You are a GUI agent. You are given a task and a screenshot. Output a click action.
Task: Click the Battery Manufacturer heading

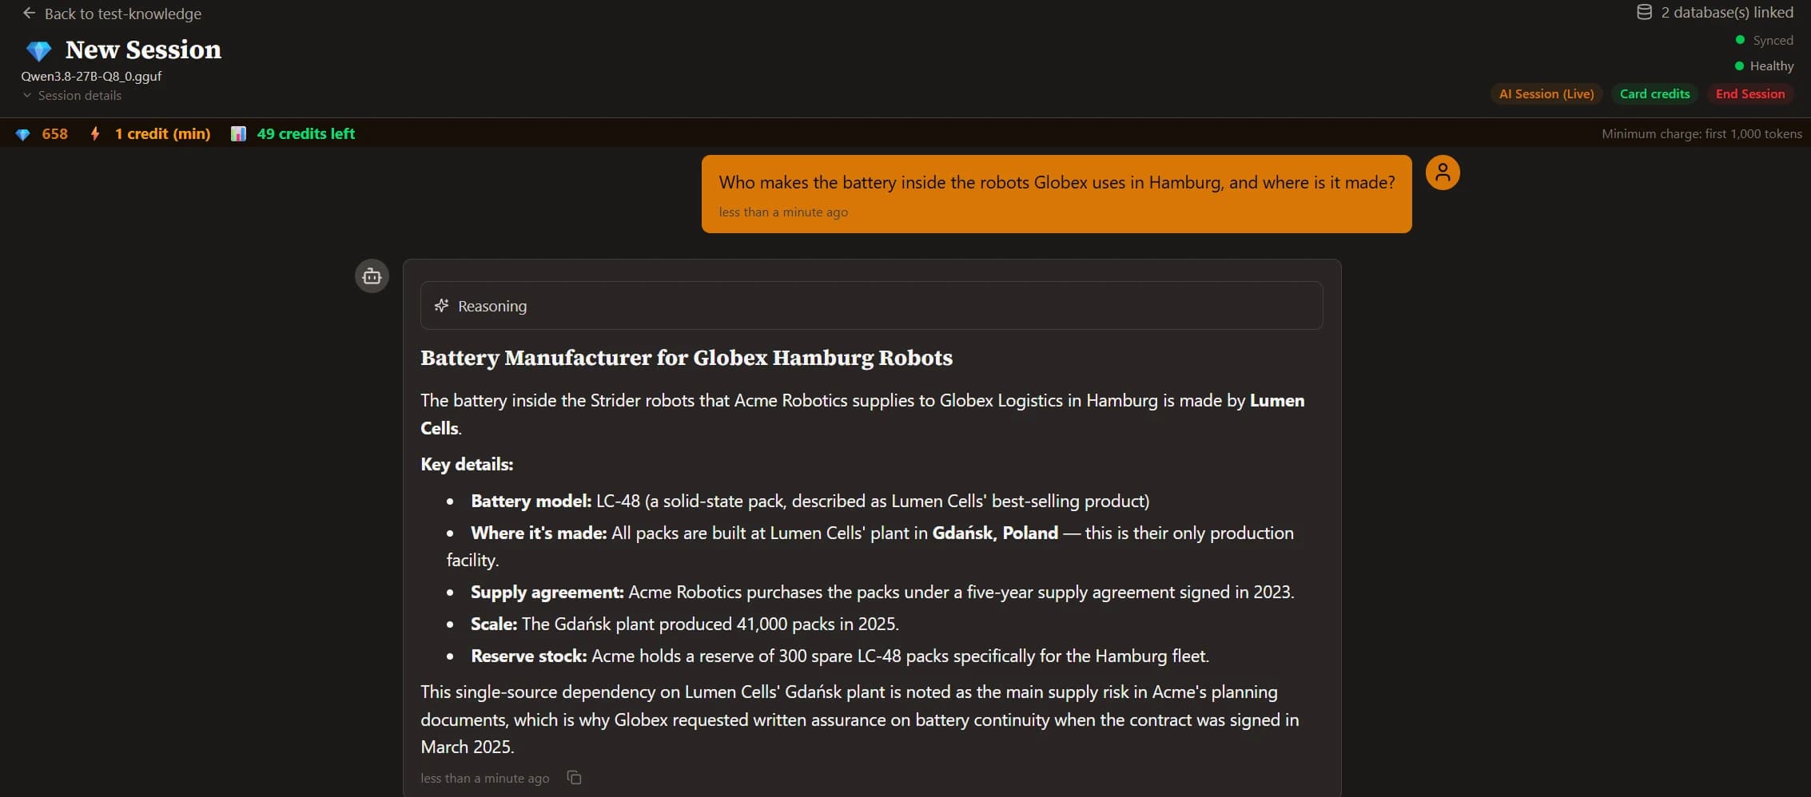687,357
